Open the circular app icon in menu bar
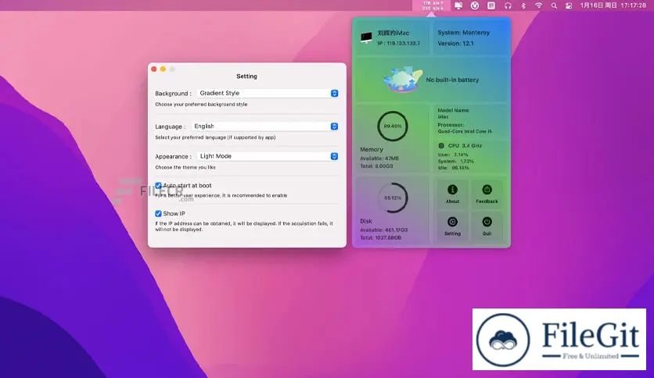This screenshot has width=654, height=378. 475,5
